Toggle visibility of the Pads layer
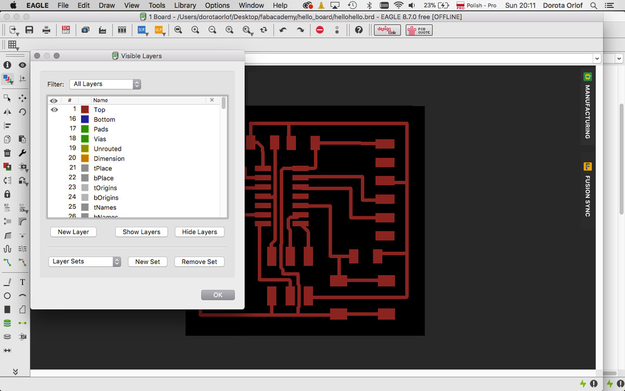 click(x=54, y=129)
